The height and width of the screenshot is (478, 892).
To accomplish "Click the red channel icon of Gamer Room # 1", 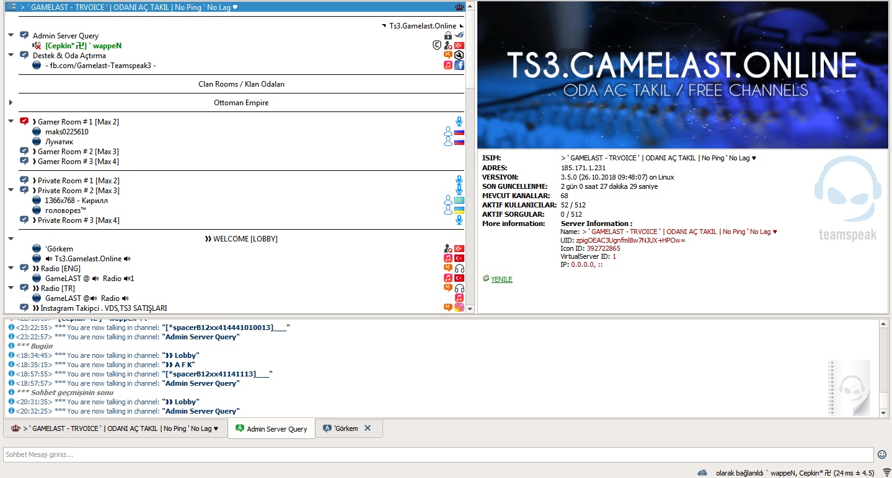I will click(x=24, y=121).
